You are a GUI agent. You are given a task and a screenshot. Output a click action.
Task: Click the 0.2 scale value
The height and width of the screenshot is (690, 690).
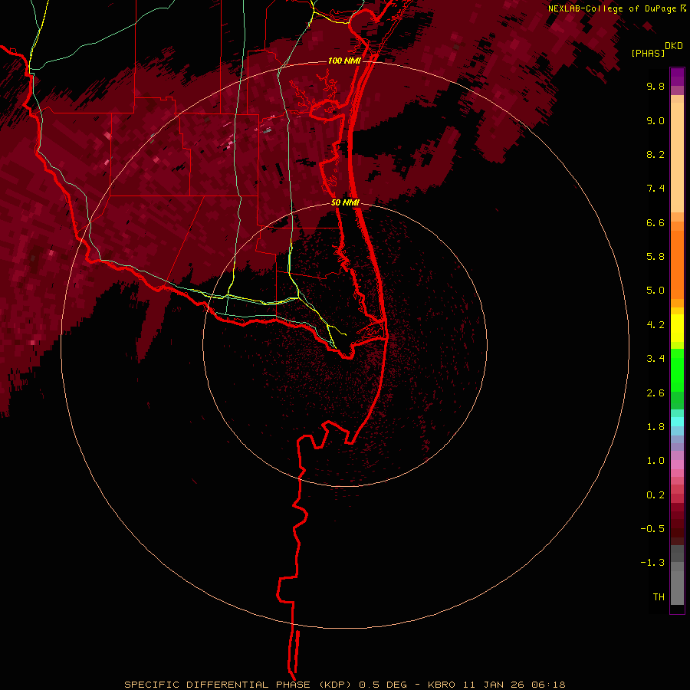655,495
